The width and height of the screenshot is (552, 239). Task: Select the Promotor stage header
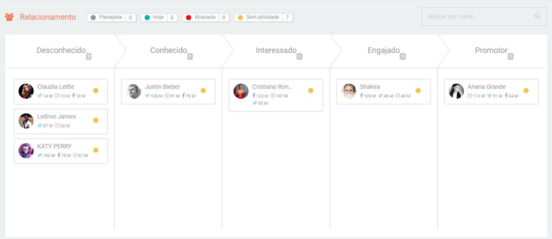(x=491, y=50)
